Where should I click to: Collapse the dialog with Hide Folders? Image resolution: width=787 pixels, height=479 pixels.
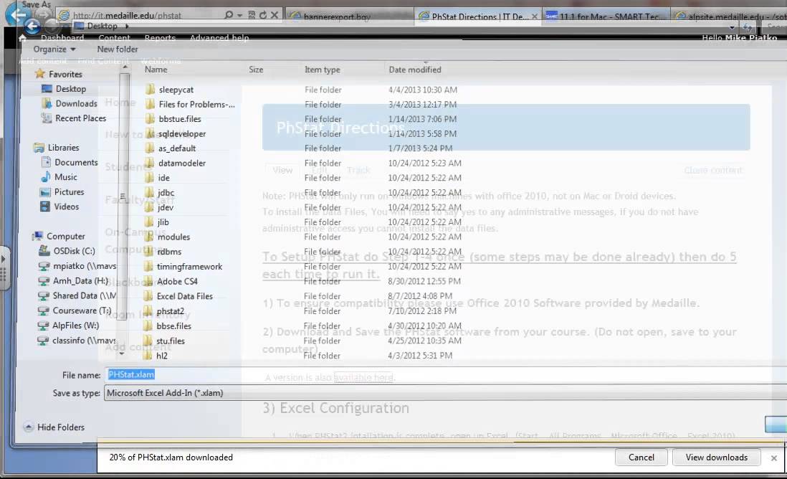click(54, 427)
